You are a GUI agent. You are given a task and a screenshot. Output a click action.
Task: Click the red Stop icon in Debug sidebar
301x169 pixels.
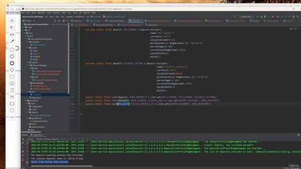pyautogui.click(x=23, y=155)
